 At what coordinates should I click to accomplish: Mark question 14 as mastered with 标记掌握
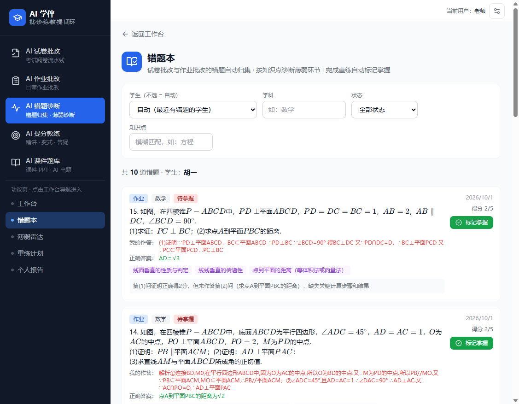tap(472, 343)
